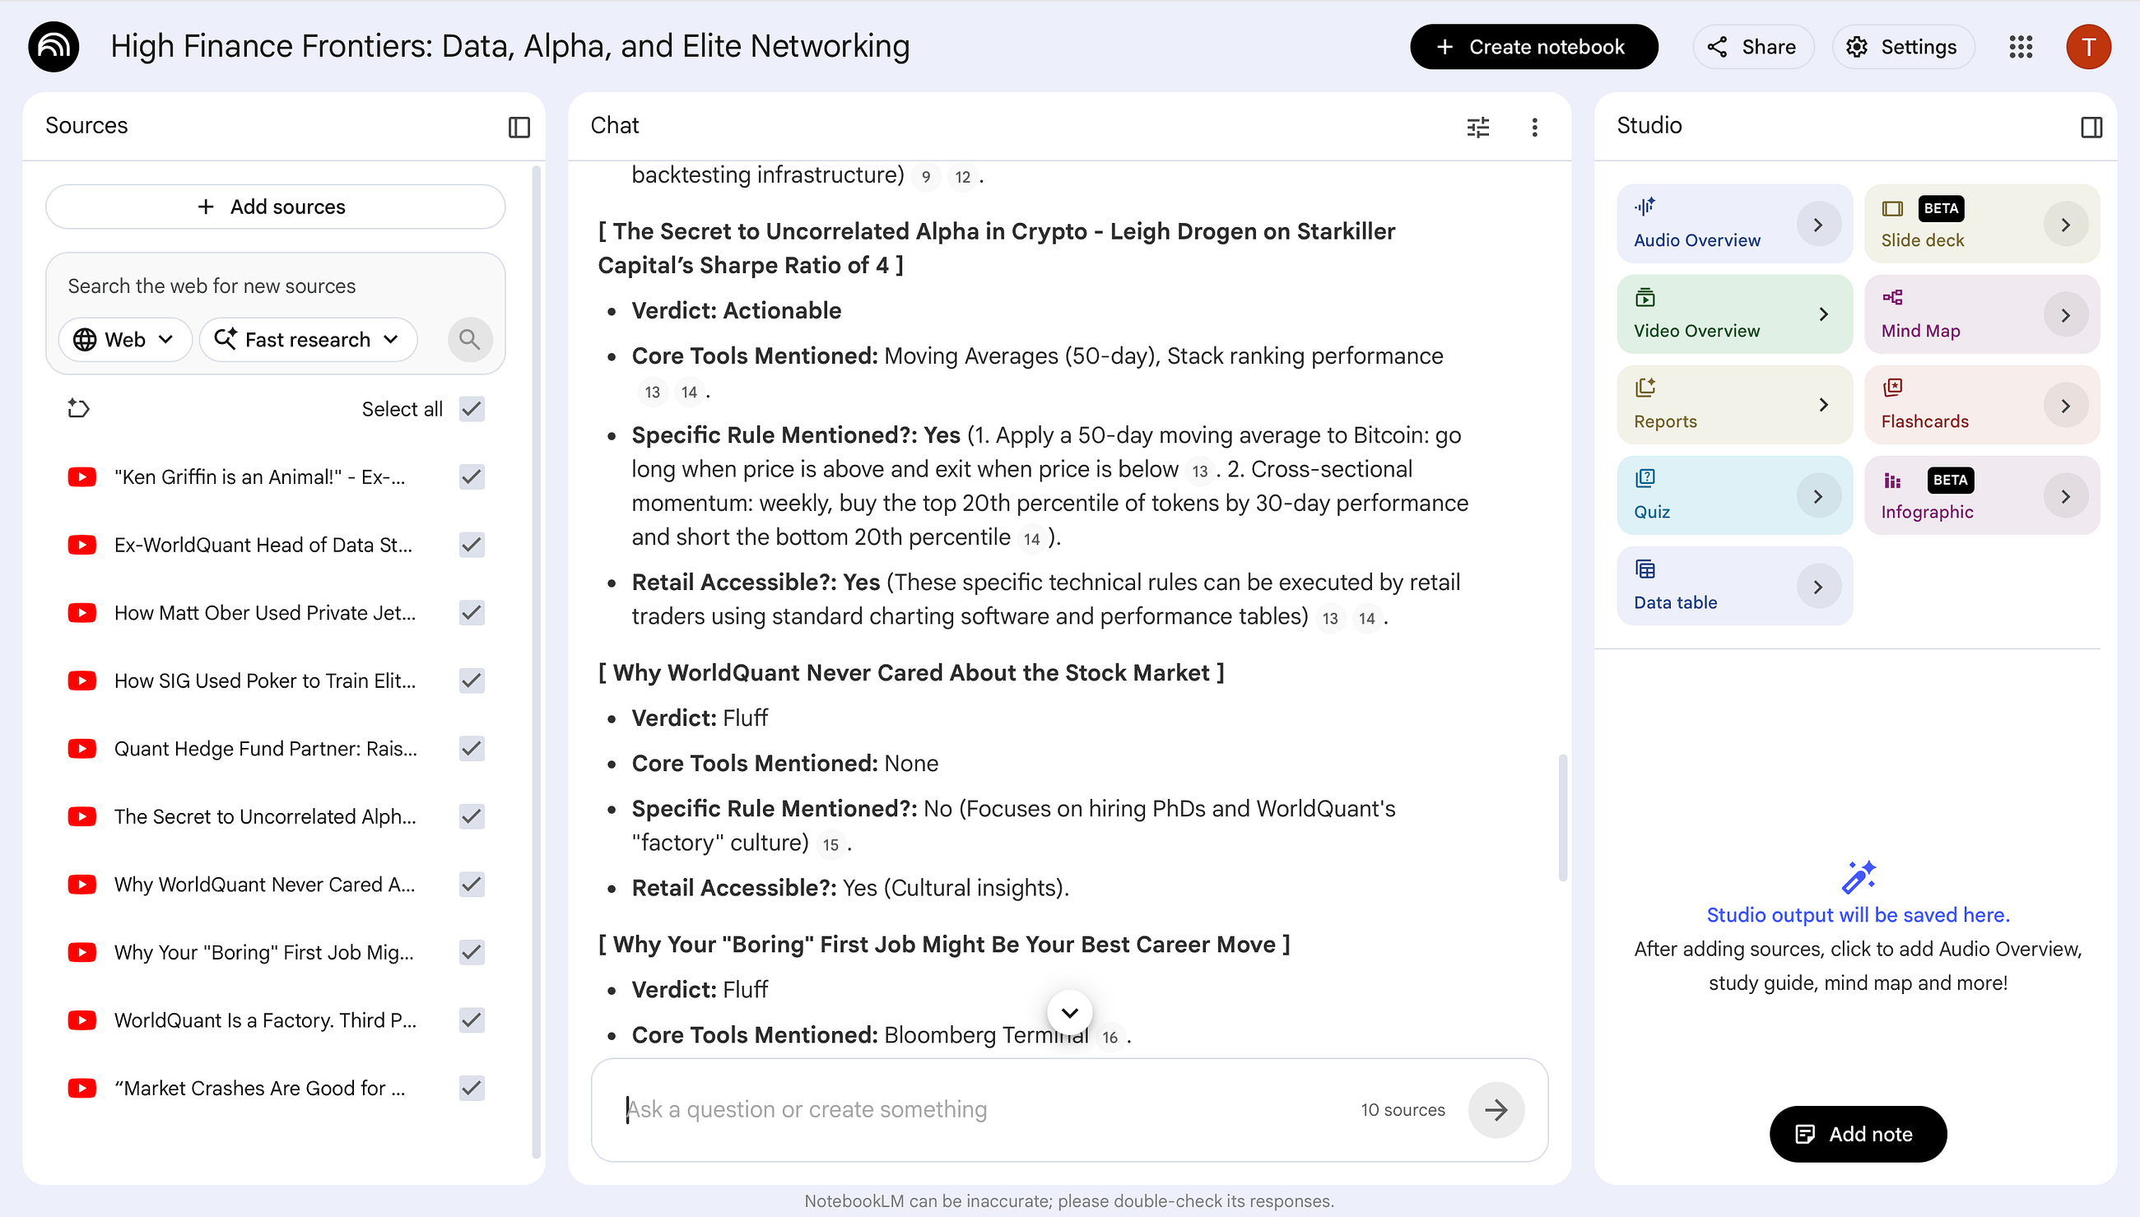
Task: Focus the Ask a question input
Action: [x=986, y=1110]
